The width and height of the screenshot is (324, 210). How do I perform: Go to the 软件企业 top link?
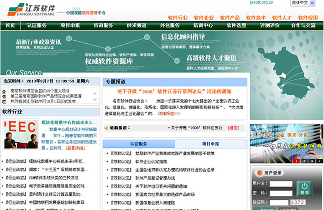204,18
